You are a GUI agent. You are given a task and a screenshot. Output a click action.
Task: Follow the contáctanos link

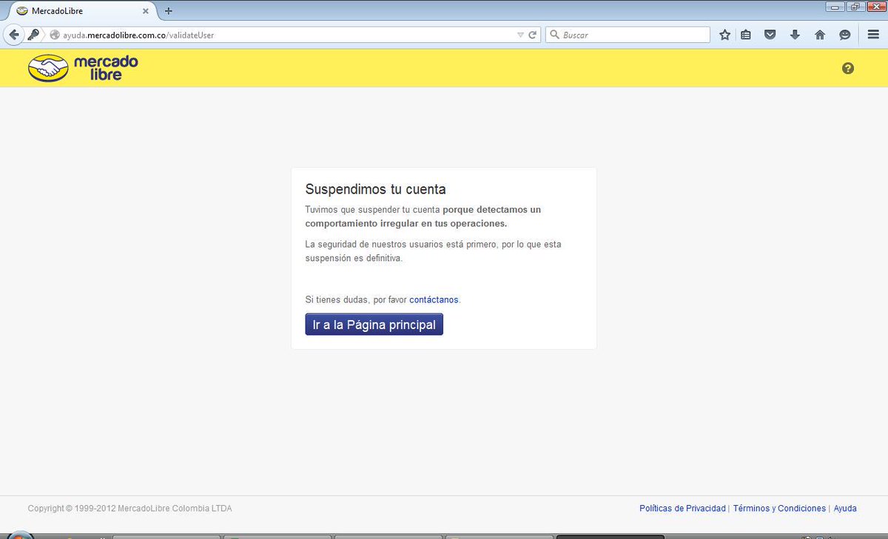point(434,299)
